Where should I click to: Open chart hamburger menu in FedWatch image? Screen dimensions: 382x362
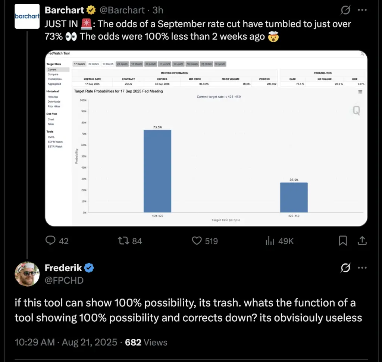[x=360, y=92]
